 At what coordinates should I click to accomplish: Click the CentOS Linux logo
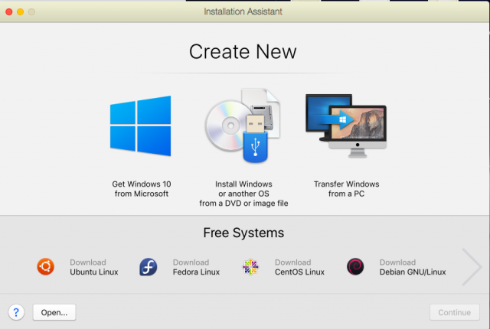pos(250,267)
